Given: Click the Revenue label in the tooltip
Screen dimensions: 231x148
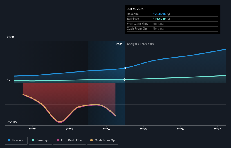Looking at the screenshot, I should 133,14.
